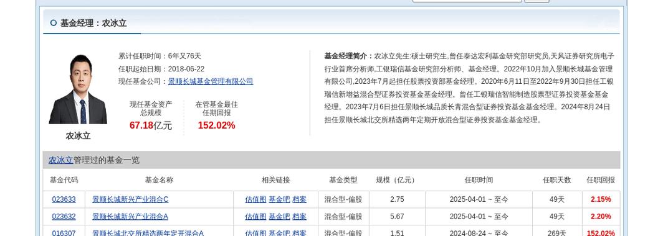The image size is (663, 236).
Task: Click the 基金经理：农冰立 section heading
Action: pos(93,23)
